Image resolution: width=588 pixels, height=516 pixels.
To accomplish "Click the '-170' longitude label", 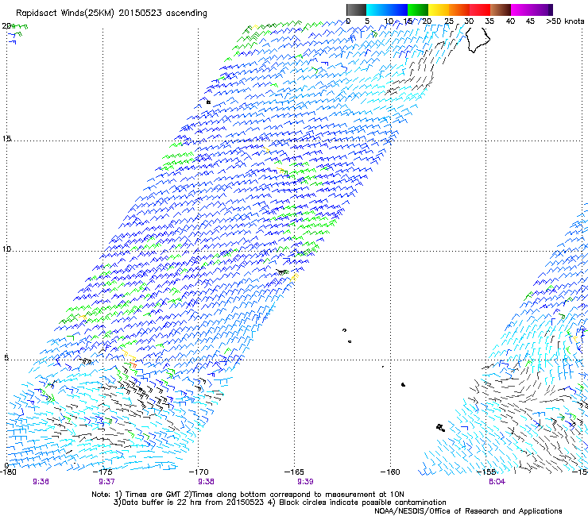I will 199,472.
